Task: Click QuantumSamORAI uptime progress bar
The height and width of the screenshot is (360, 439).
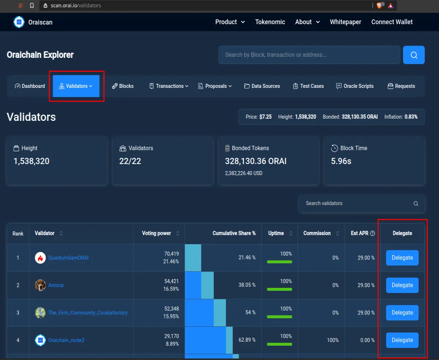Action: point(279,262)
